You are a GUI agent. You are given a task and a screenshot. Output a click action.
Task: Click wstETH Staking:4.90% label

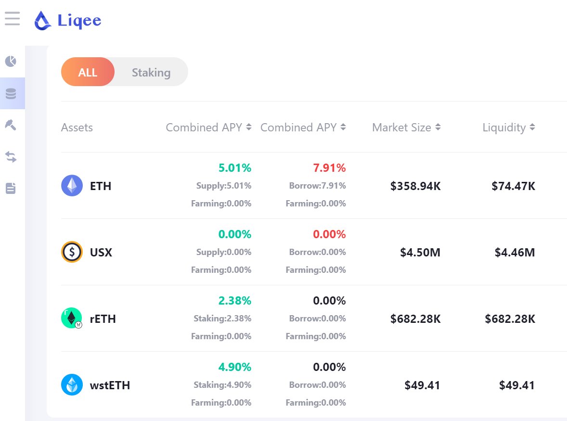[222, 385]
